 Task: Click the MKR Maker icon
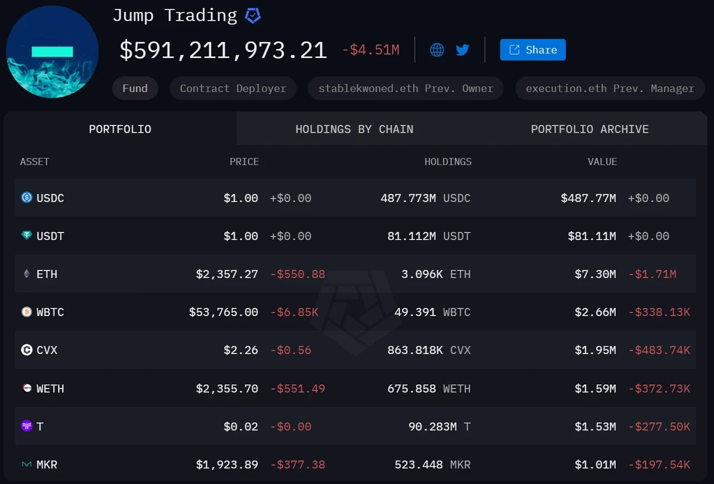click(27, 464)
